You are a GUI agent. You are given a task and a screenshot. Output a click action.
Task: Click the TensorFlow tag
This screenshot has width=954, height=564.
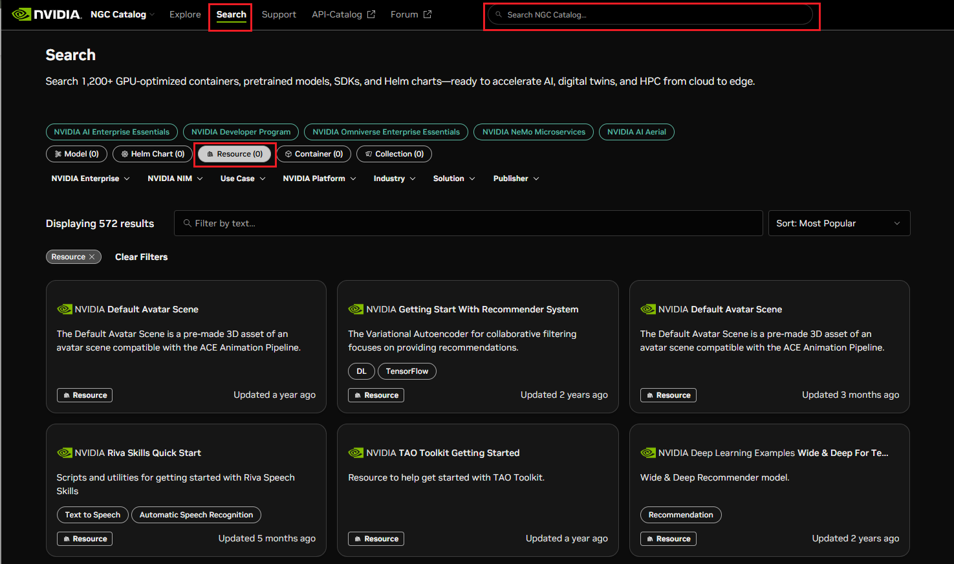click(407, 371)
